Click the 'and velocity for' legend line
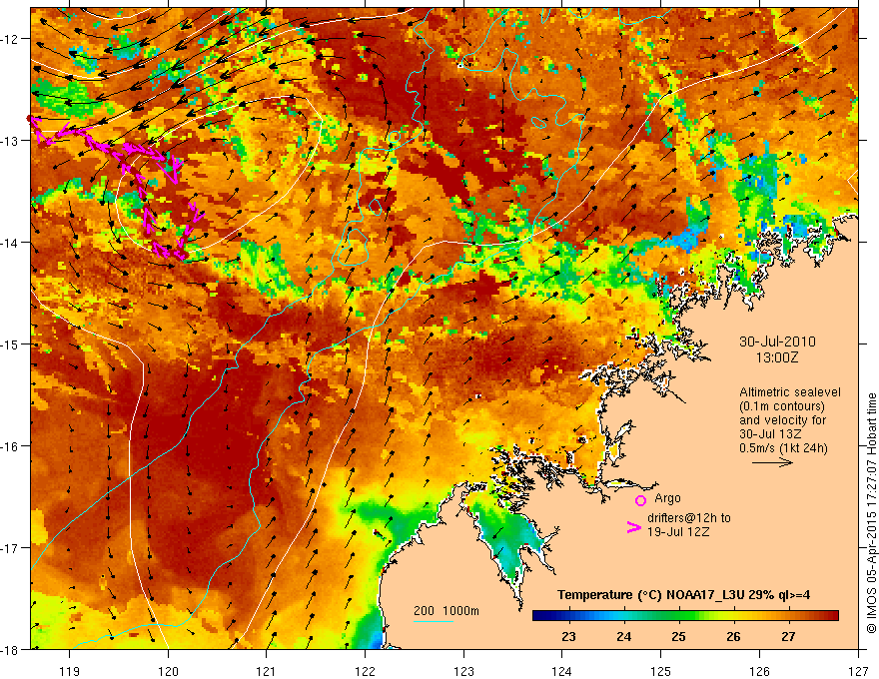Image resolution: width=879 pixels, height=679 pixels. pyautogui.click(x=782, y=420)
